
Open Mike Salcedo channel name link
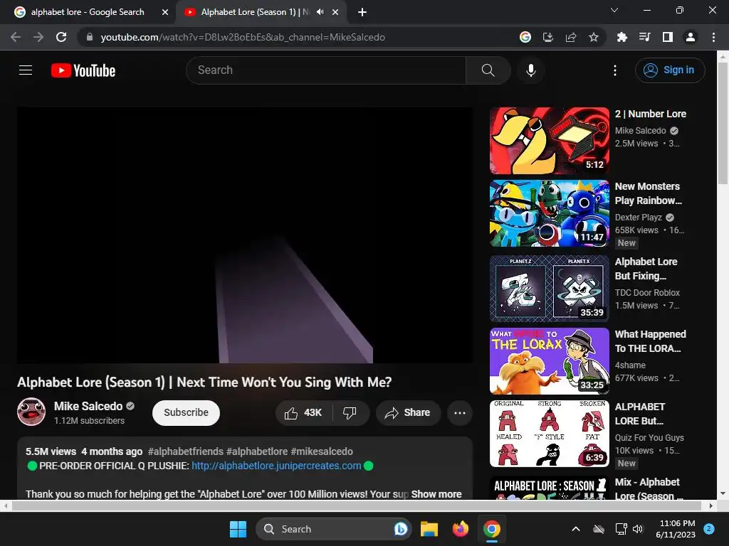88,406
